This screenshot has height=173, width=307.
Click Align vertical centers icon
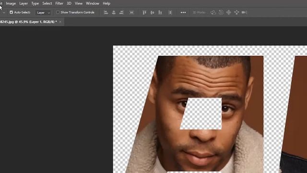[152, 12]
